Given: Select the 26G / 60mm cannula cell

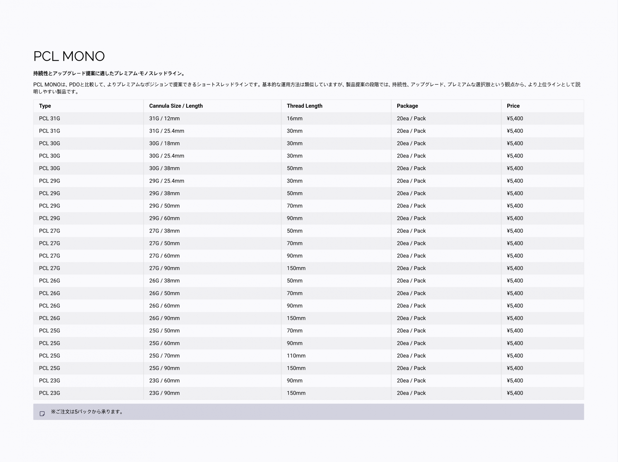Looking at the screenshot, I should click(x=212, y=306).
